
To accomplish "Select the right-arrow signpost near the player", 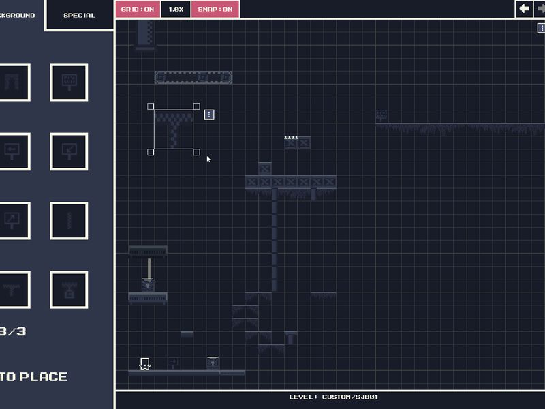I will (173, 363).
